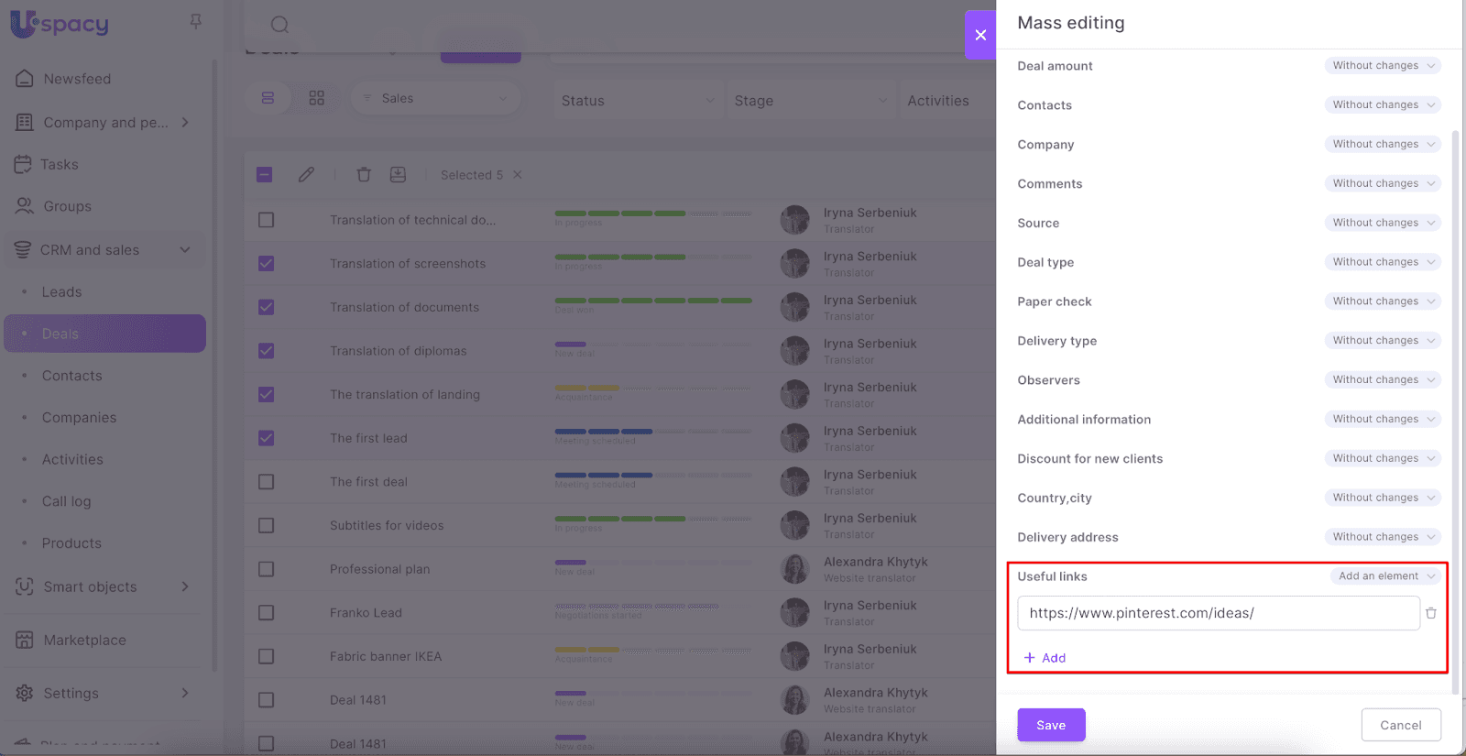Open the Deal amount 'Without changes' dropdown

1382,66
